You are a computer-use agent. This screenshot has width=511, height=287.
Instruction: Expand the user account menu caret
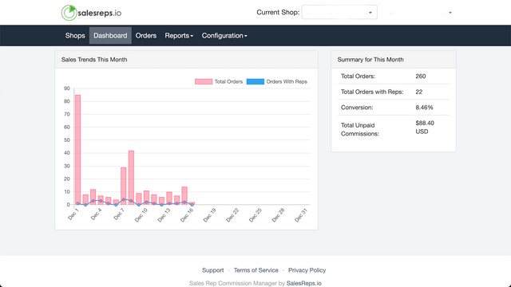click(x=450, y=13)
